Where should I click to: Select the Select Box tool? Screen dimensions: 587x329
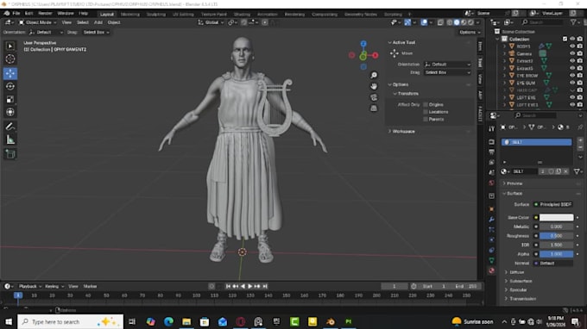10,46
